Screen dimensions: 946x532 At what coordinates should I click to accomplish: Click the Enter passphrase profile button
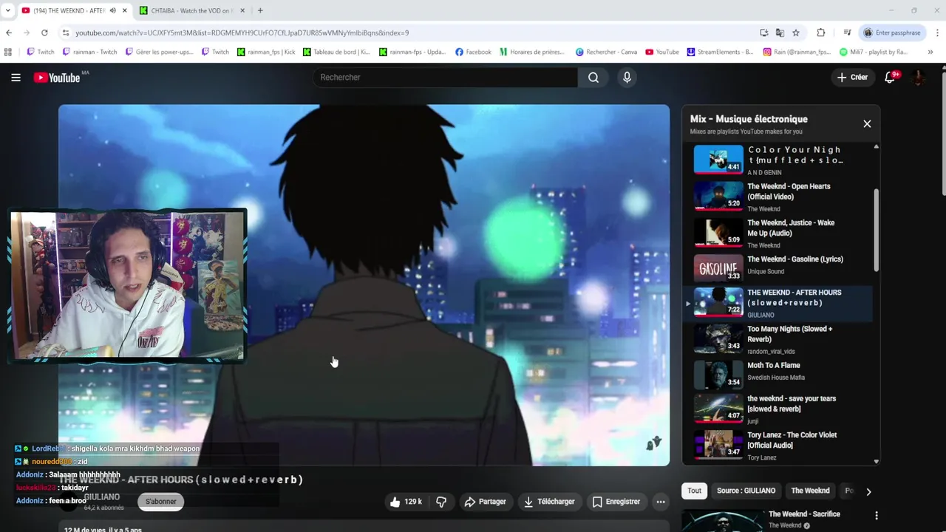892,33
